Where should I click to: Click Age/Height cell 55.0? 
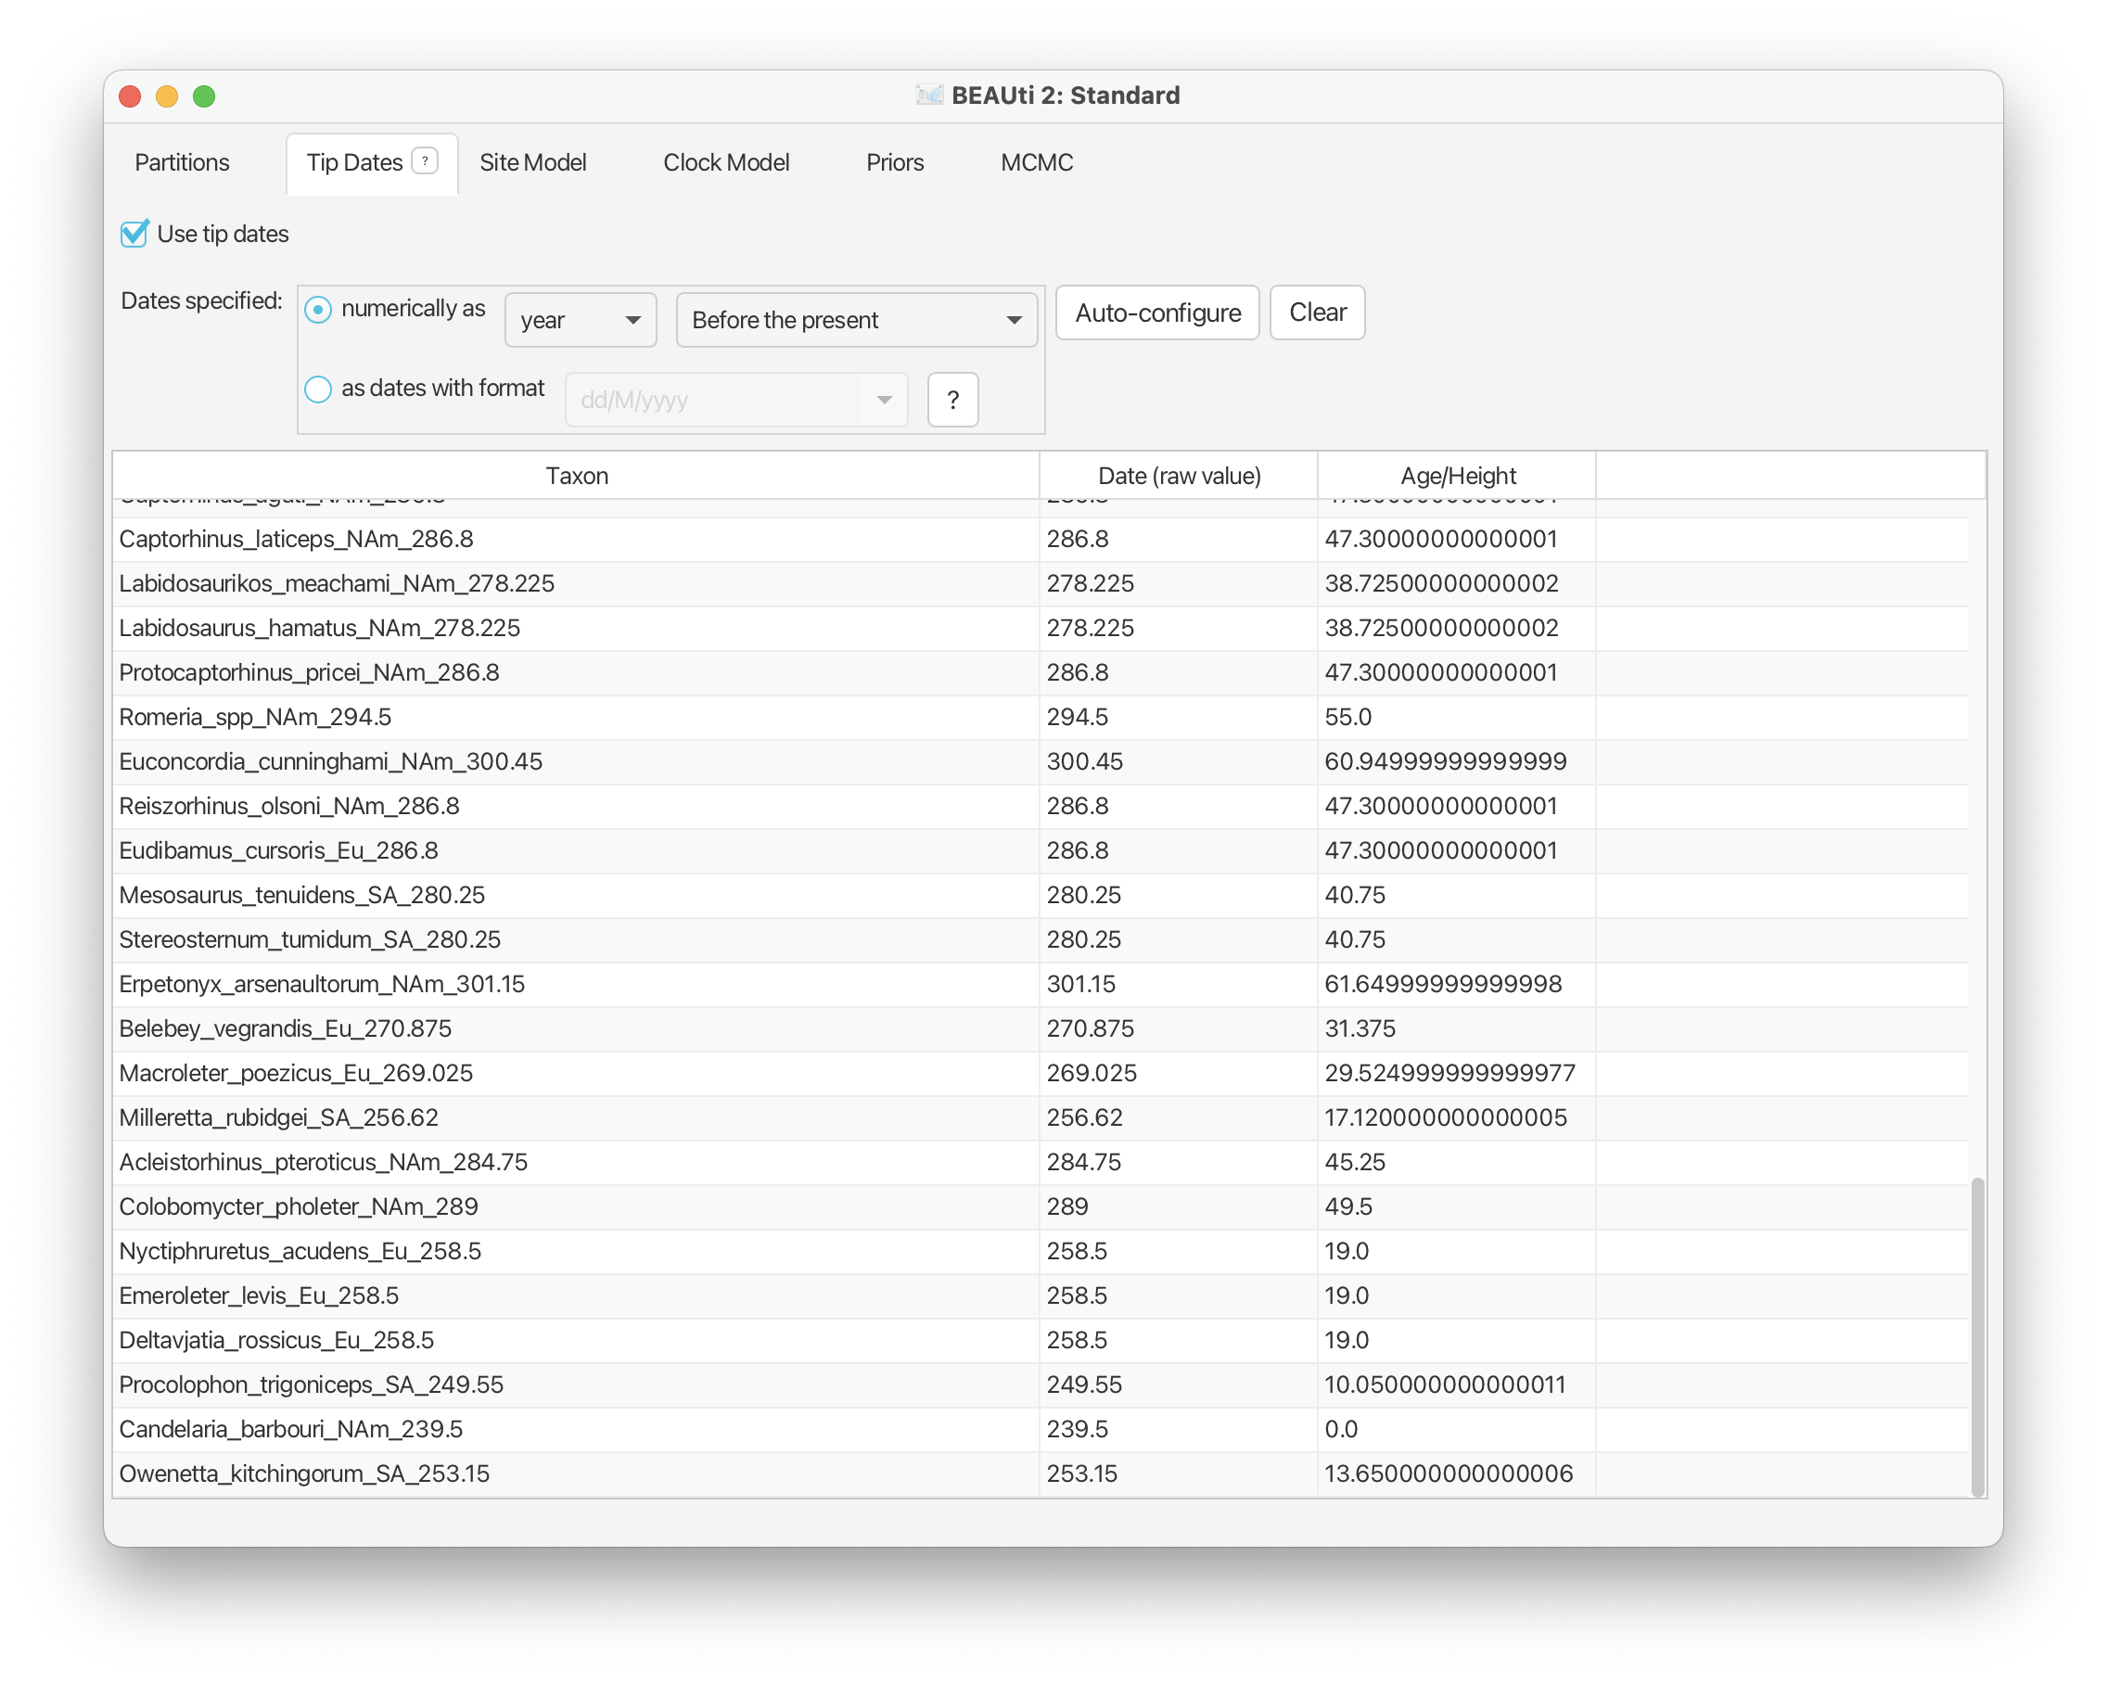pos(1457,717)
